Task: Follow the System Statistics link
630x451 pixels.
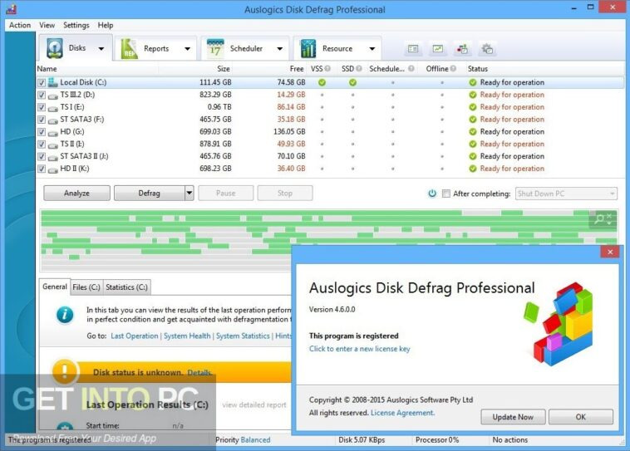Action: tap(243, 336)
